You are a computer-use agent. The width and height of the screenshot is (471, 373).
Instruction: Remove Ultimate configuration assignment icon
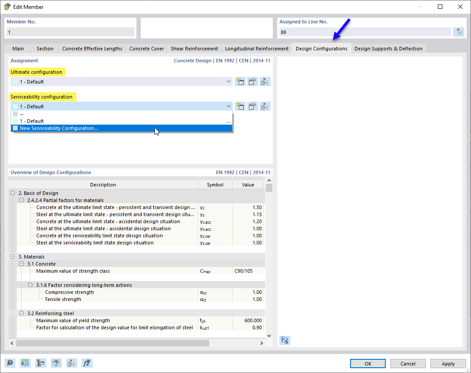pyautogui.click(x=264, y=81)
